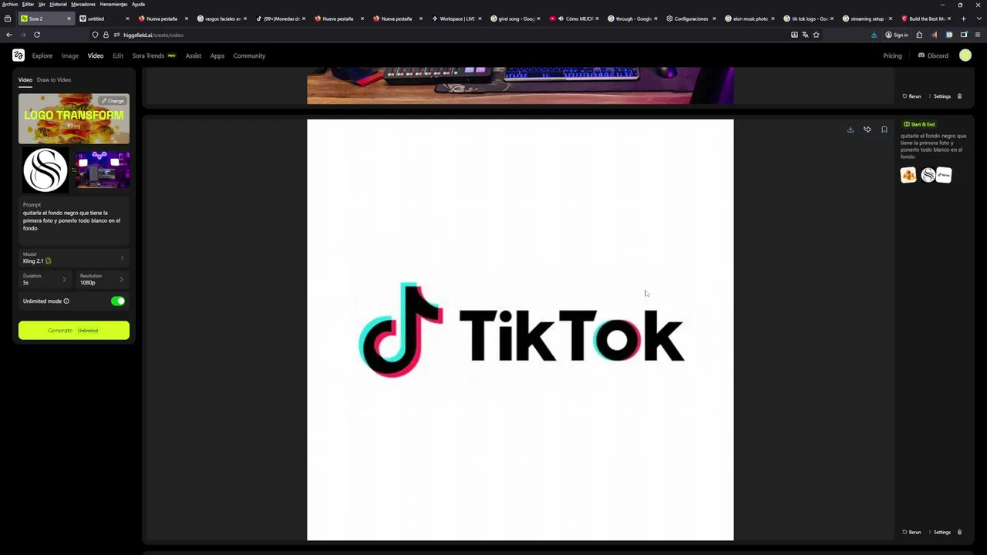Swap the start and end frame images
987x555 pixels.
[74, 170]
